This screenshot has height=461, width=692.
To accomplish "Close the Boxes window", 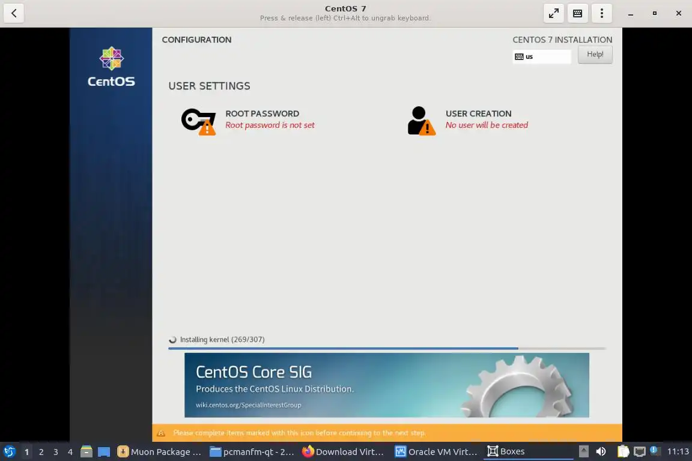I will pos(679,13).
